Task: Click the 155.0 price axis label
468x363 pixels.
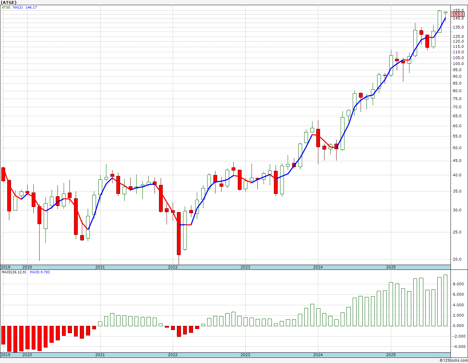Action: click(x=458, y=11)
